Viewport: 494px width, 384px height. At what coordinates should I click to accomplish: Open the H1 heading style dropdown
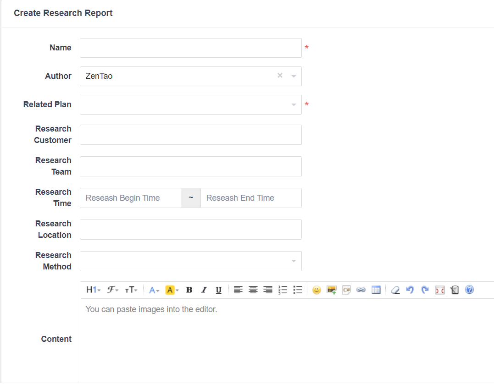[93, 290]
